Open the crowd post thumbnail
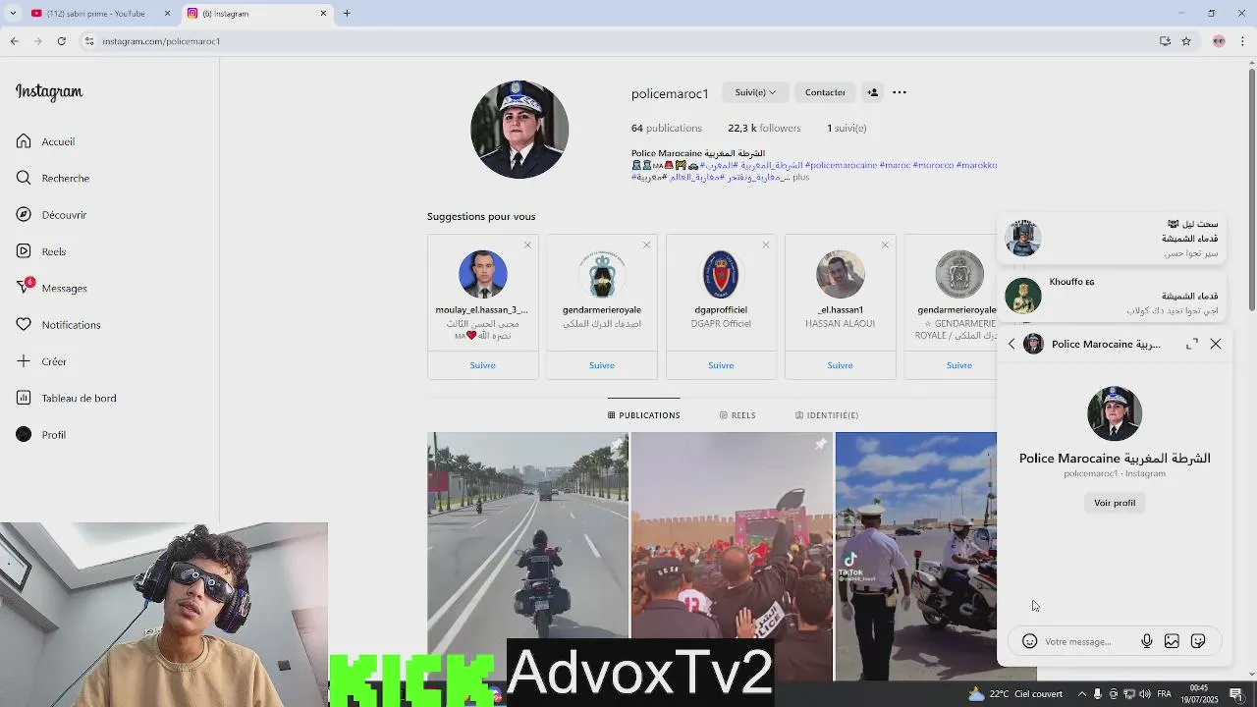Image resolution: width=1257 pixels, height=707 pixels. pos(732,556)
